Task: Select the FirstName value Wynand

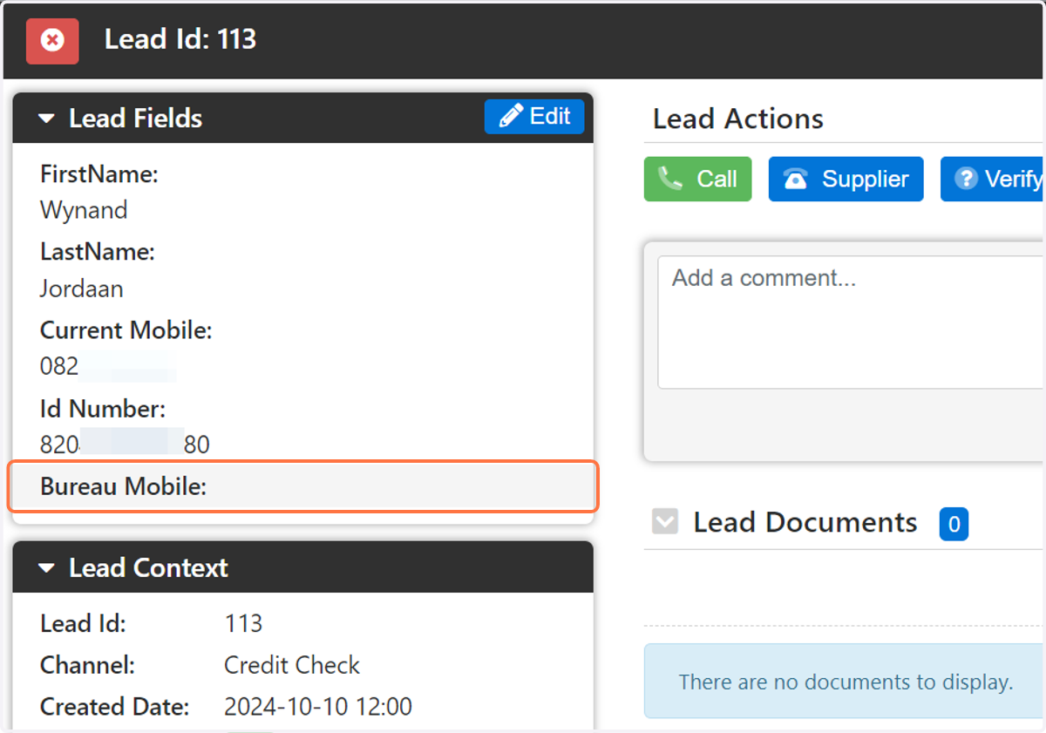Action: pyautogui.click(x=84, y=210)
